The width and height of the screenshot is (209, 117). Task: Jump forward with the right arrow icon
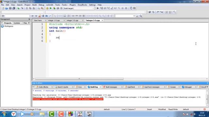click(36, 16)
